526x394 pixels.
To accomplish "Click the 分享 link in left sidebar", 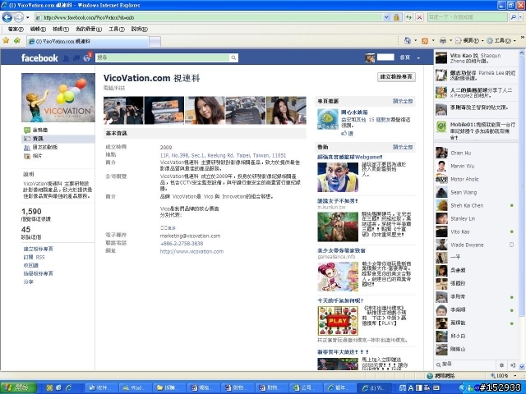I will pos(29,282).
